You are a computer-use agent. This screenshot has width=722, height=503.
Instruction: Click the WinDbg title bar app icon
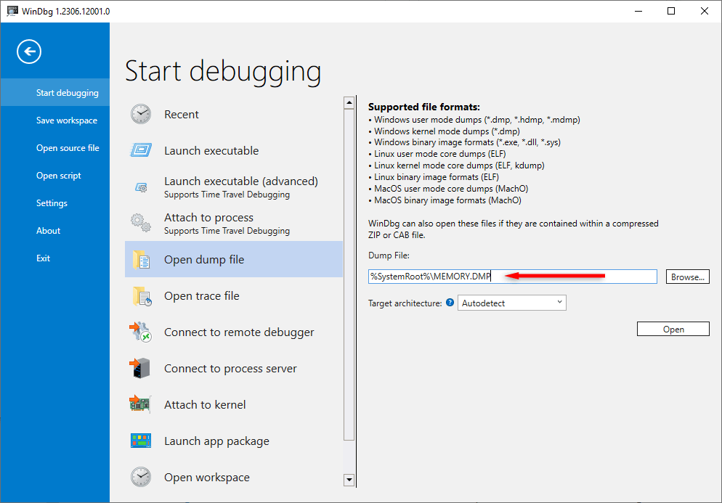pos(12,11)
